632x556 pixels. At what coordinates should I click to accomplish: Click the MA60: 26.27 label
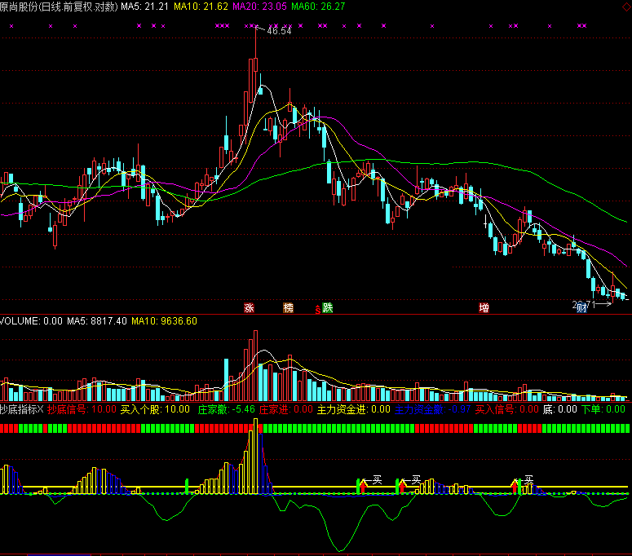coord(318,7)
